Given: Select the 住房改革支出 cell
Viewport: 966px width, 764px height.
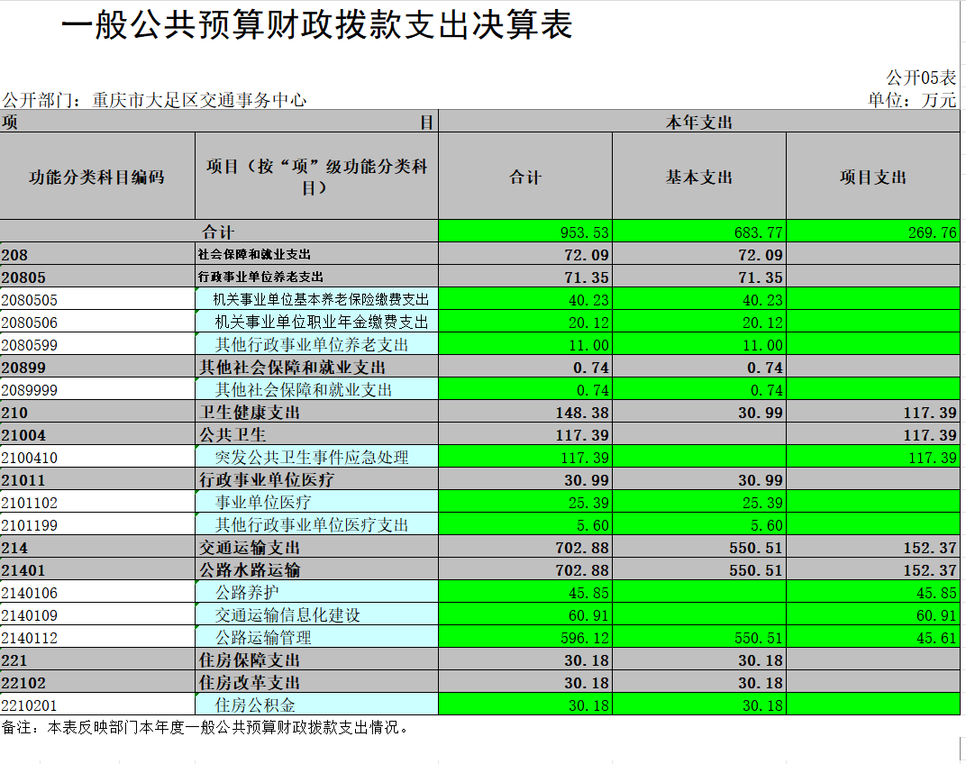Looking at the screenshot, I should pyautogui.click(x=316, y=683).
